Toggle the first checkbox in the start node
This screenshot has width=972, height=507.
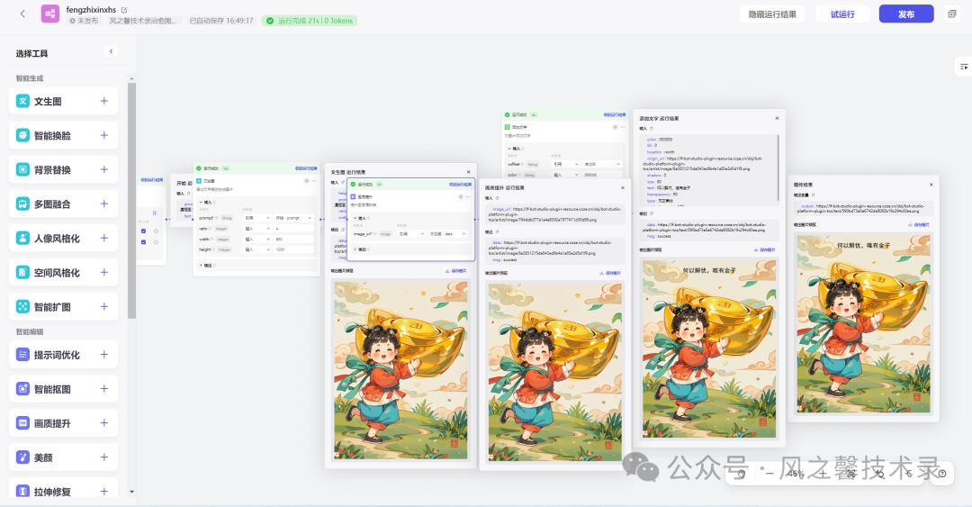coord(144,231)
